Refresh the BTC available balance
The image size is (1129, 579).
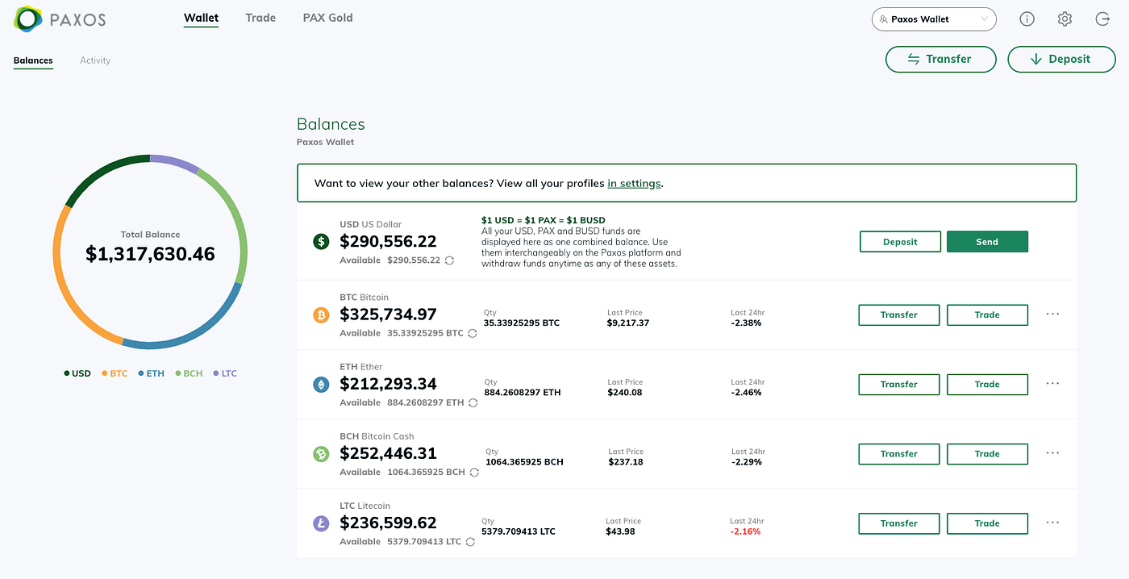(473, 333)
